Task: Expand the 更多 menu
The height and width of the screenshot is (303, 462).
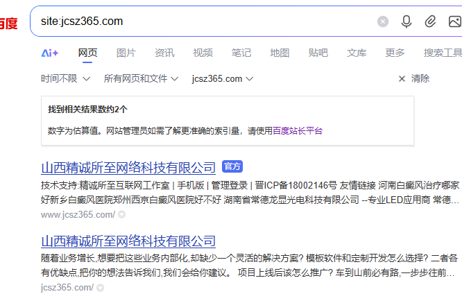Action: [x=395, y=53]
